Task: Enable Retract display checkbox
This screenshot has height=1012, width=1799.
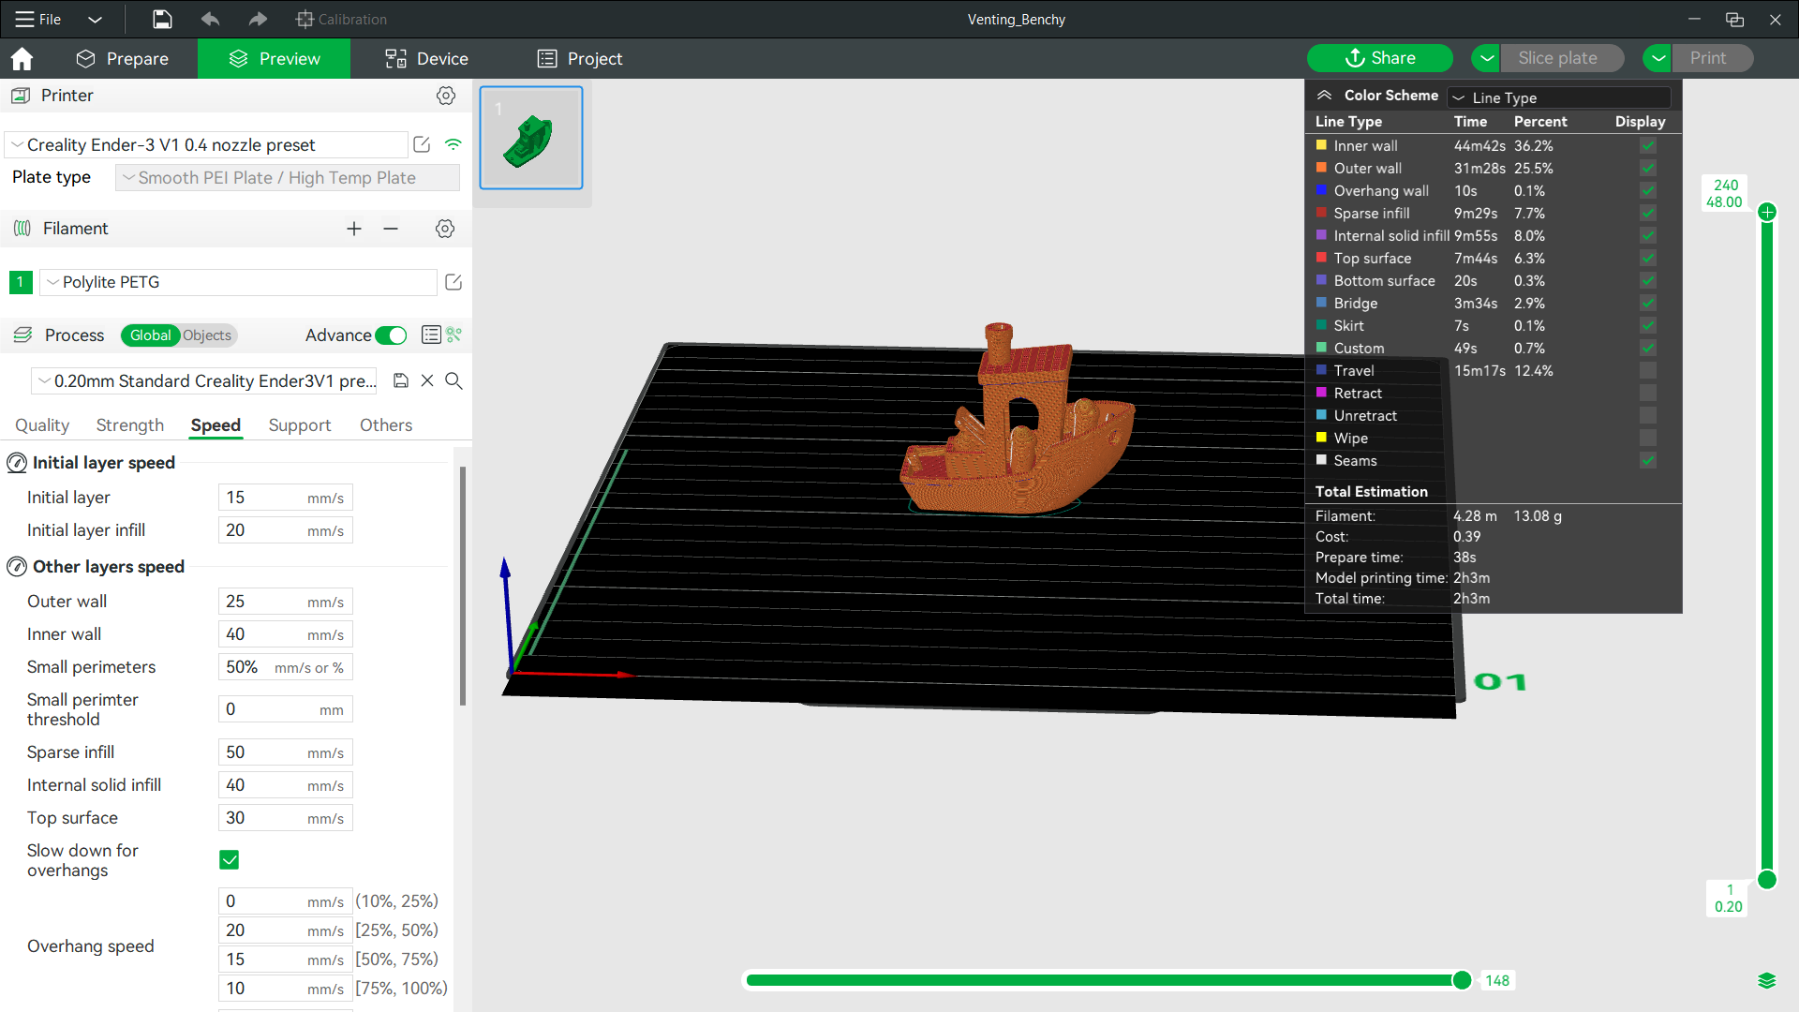Action: [1648, 394]
